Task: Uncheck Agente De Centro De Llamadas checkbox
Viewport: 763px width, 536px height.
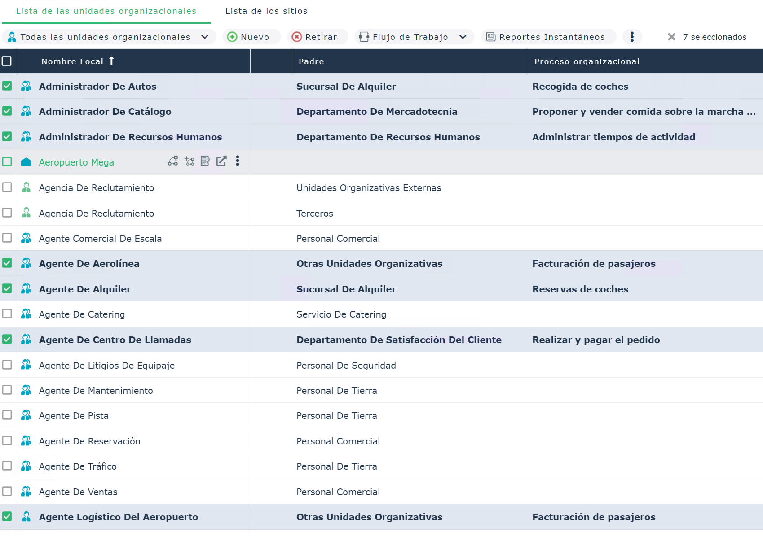Action: coord(7,339)
